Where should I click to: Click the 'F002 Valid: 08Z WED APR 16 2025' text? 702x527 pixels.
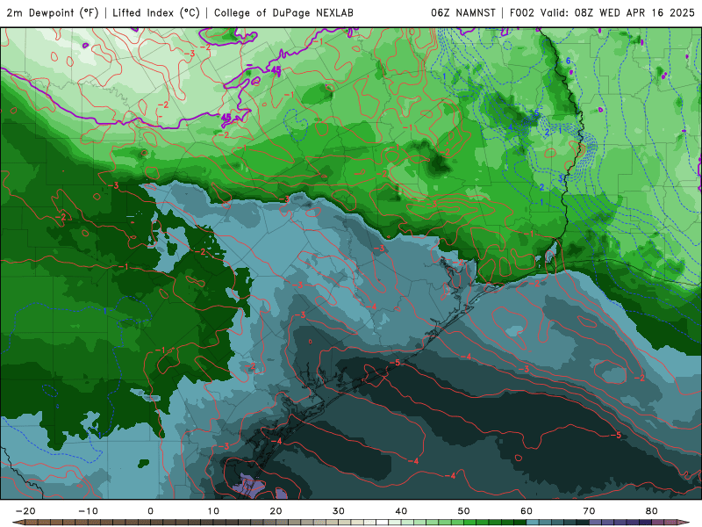click(x=602, y=12)
